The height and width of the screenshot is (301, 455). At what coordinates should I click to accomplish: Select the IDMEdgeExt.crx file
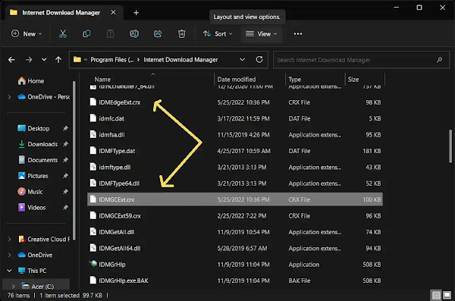(235, 102)
